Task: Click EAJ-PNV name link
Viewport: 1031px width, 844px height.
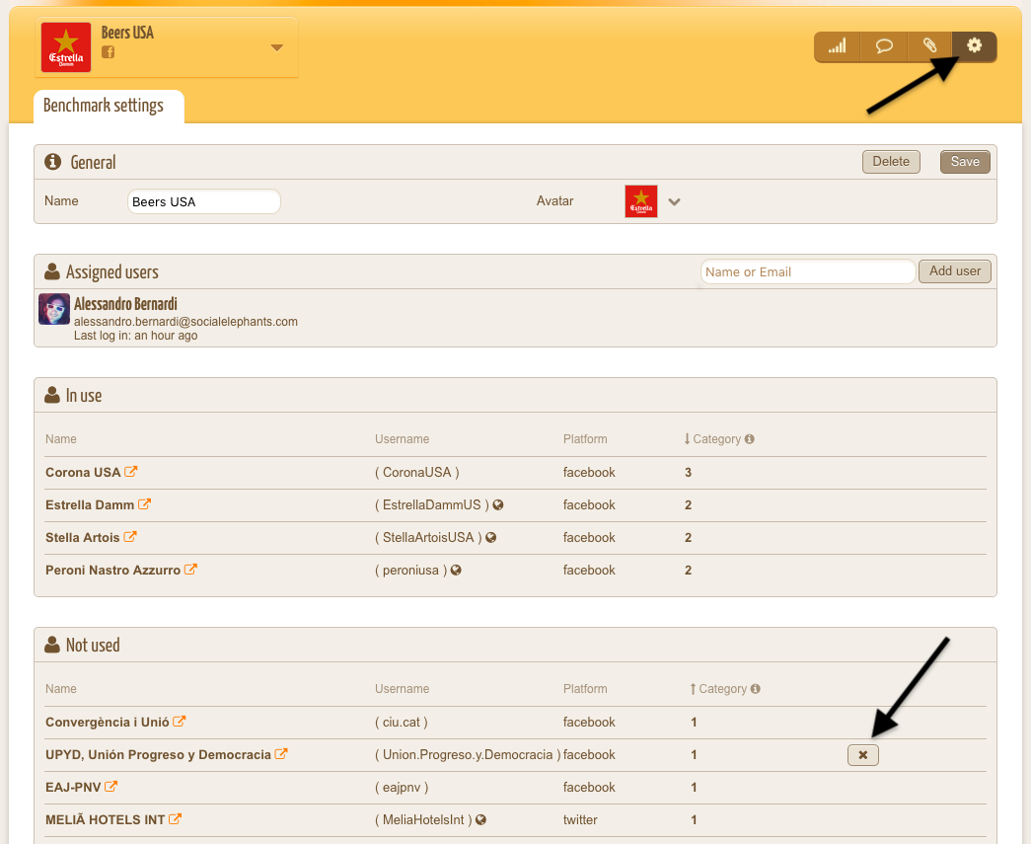Action: [73, 788]
